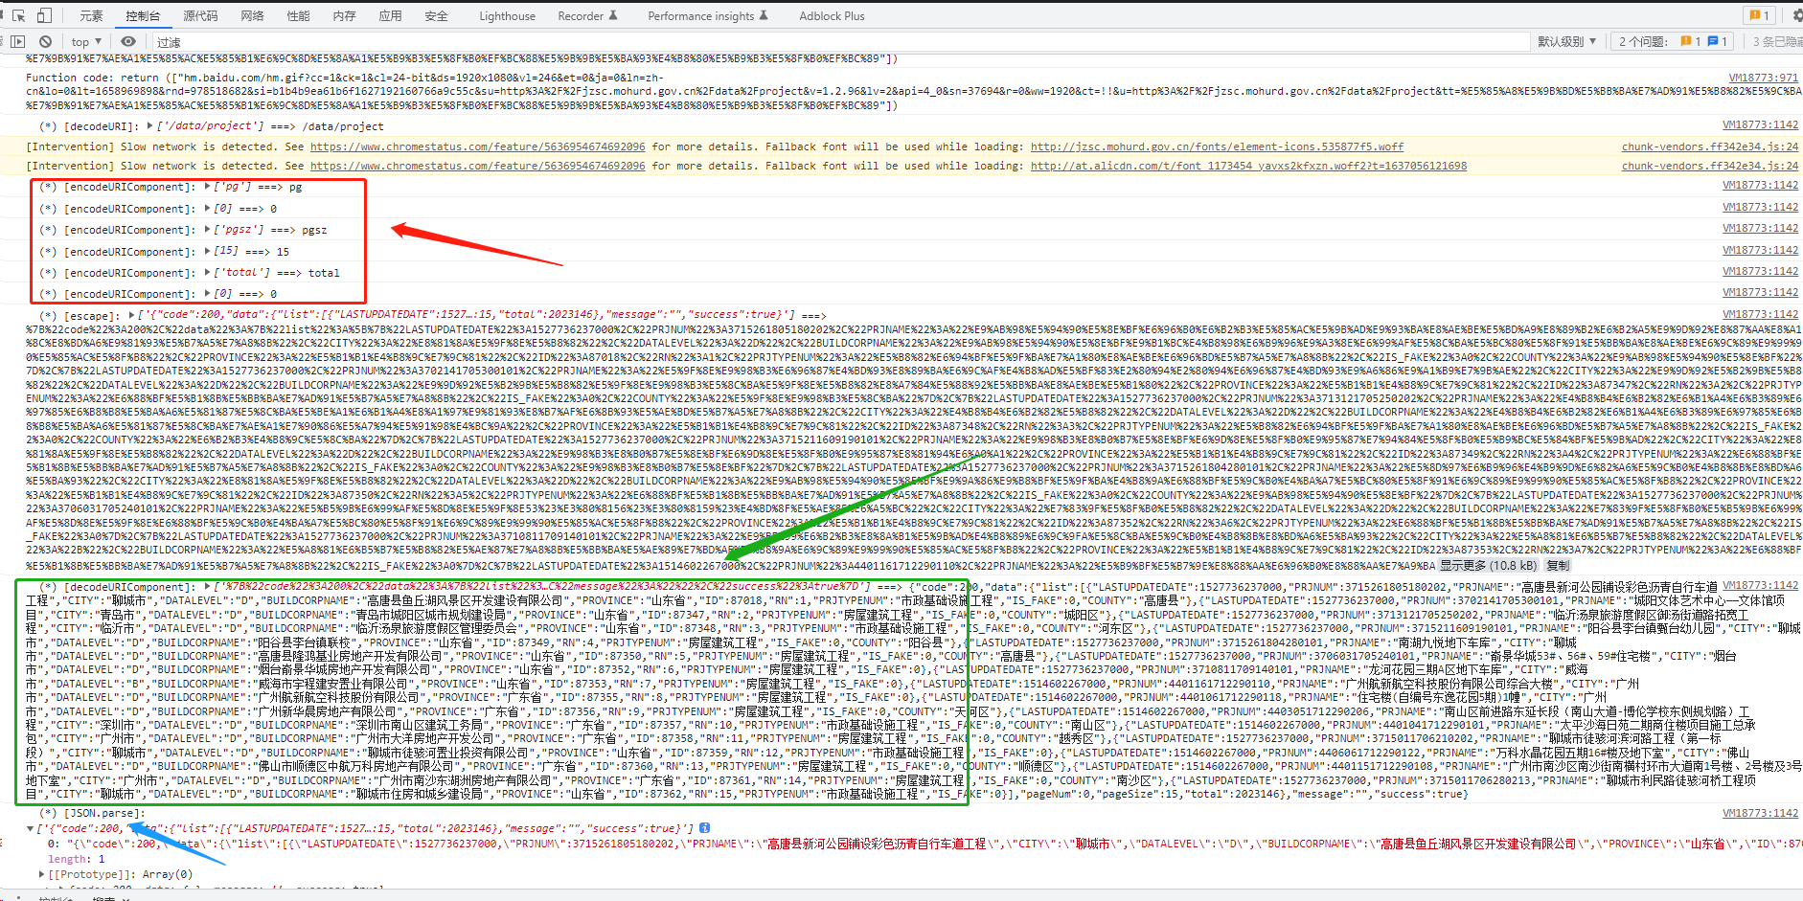The width and height of the screenshot is (1803, 901).
Task: Clear the console with the block icon
Action: point(45,41)
